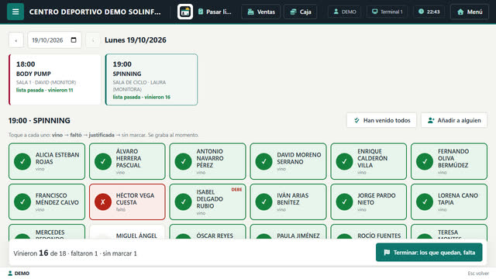Click the Caja coins icon
This screenshot has width=496, height=279.
click(x=293, y=12)
